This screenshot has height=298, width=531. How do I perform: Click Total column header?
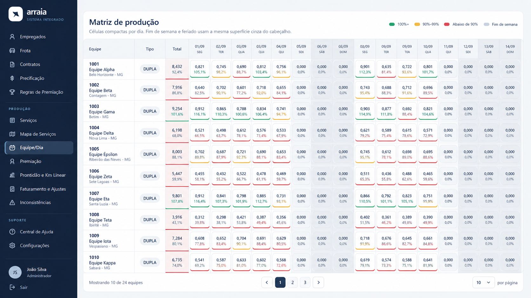[x=177, y=49]
